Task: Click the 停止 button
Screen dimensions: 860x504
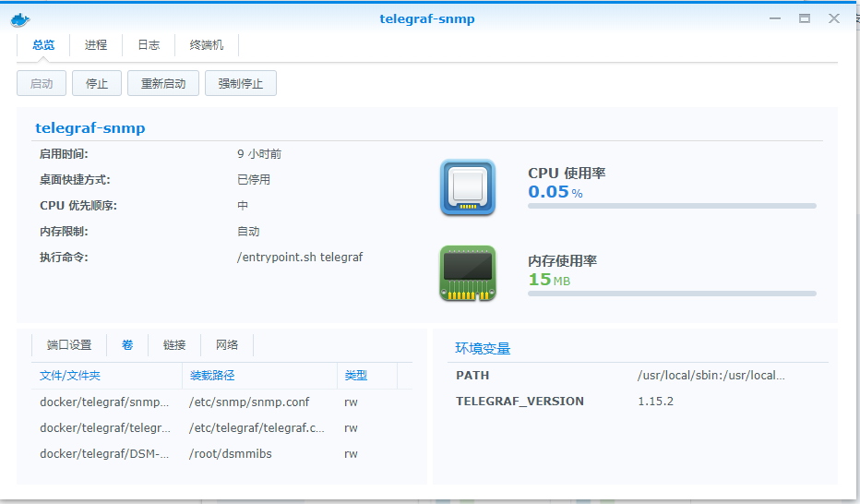Action: click(97, 83)
